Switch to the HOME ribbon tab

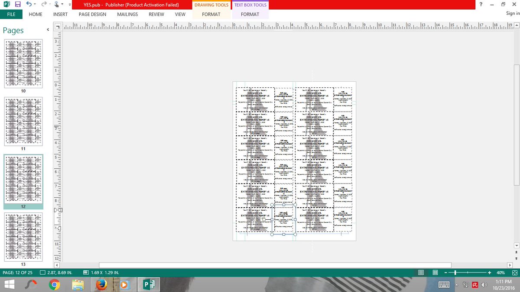[x=36, y=14]
